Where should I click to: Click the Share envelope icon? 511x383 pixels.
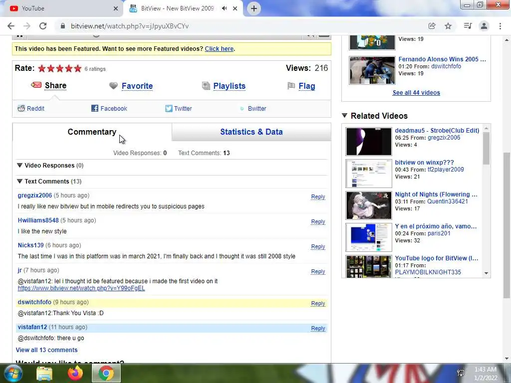[x=36, y=85]
